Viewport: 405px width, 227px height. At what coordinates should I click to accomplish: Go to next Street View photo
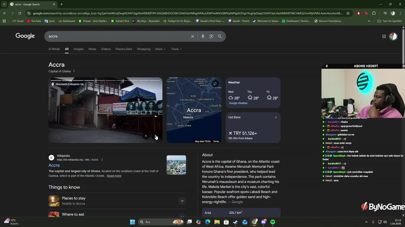(x=156, y=136)
